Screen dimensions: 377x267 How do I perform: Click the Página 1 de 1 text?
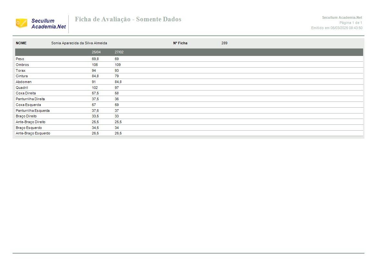click(351, 23)
